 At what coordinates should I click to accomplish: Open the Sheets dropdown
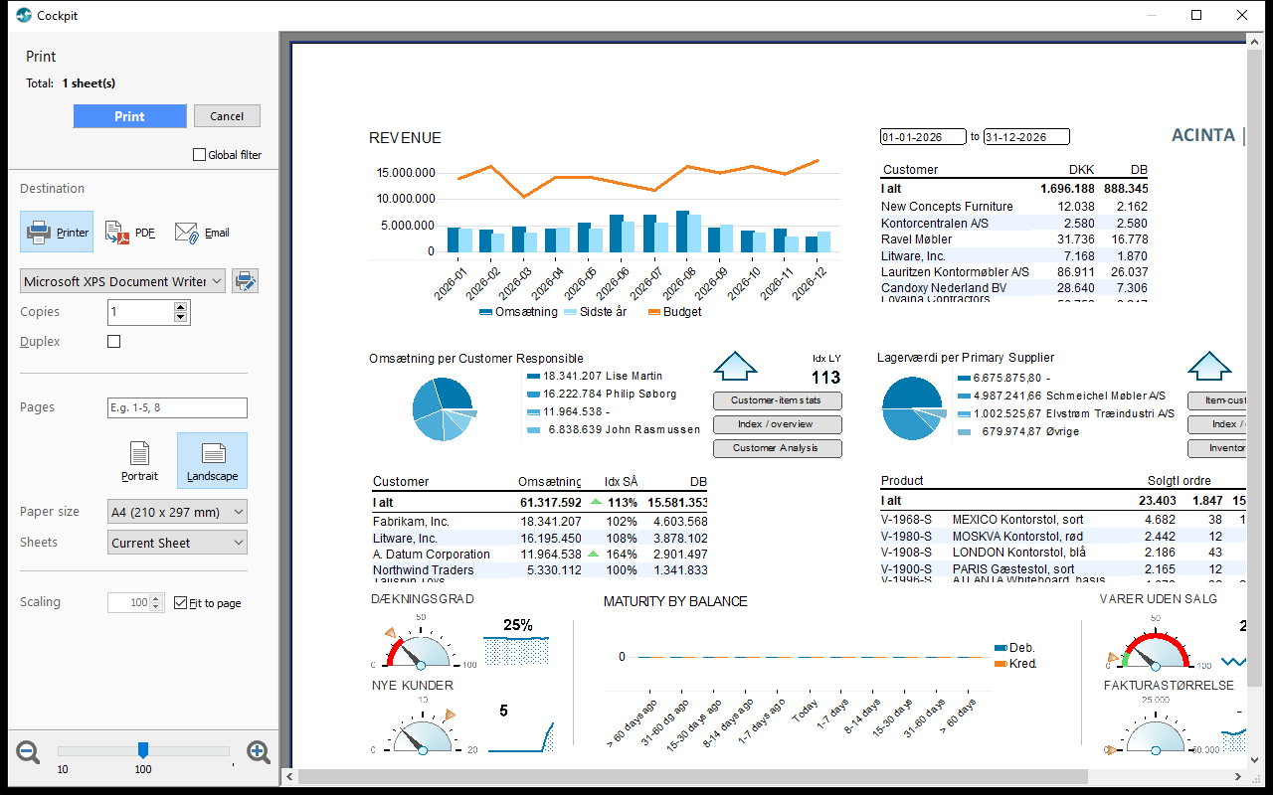click(177, 543)
